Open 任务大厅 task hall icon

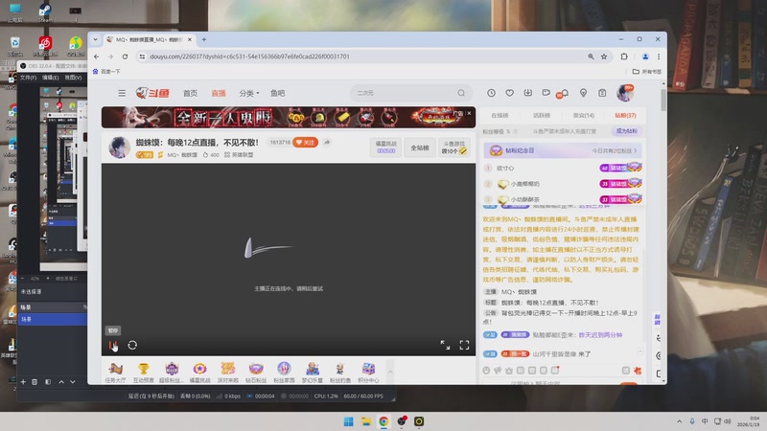[x=115, y=373]
